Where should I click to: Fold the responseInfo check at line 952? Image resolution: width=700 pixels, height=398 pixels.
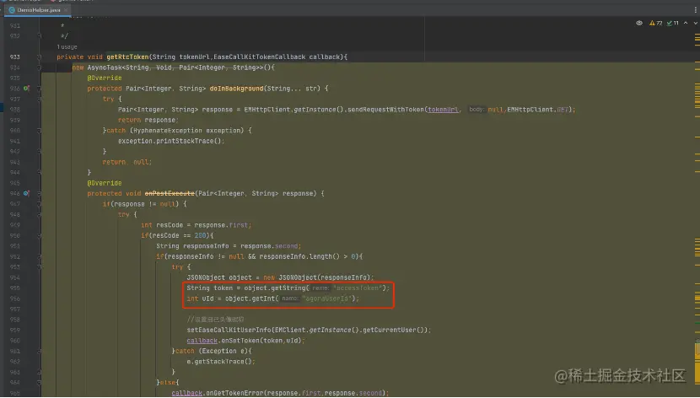pyautogui.click(x=40, y=256)
